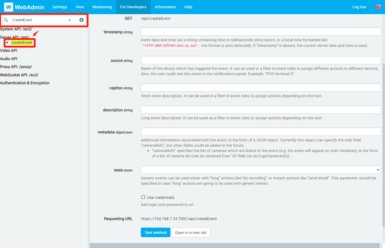The image size is (385, 248).
Task: Select the For Developers tab
Action: pyautogui.click(x=133, y=7)
